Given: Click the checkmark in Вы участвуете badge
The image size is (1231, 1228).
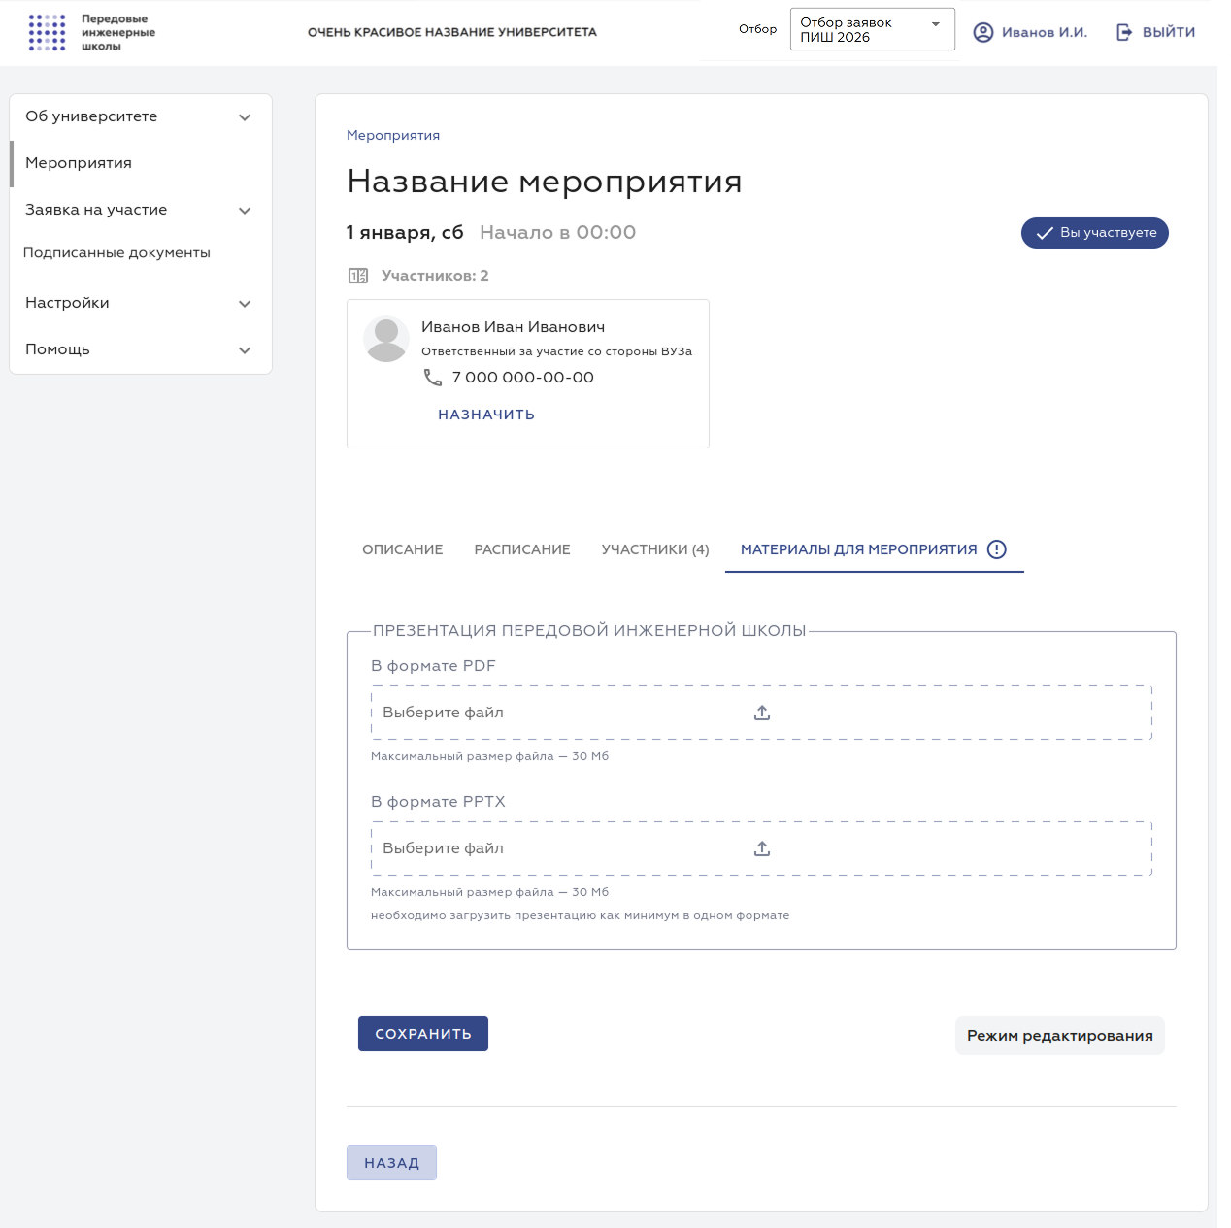Looking at the screenshot, I should (x=1045, y=233).
